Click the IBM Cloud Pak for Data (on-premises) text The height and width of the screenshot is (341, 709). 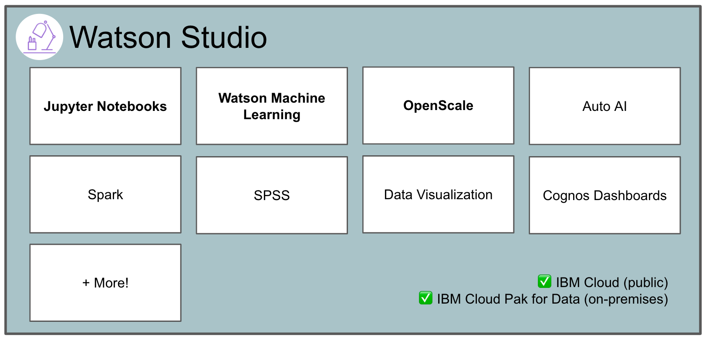[x=552, y=299]
